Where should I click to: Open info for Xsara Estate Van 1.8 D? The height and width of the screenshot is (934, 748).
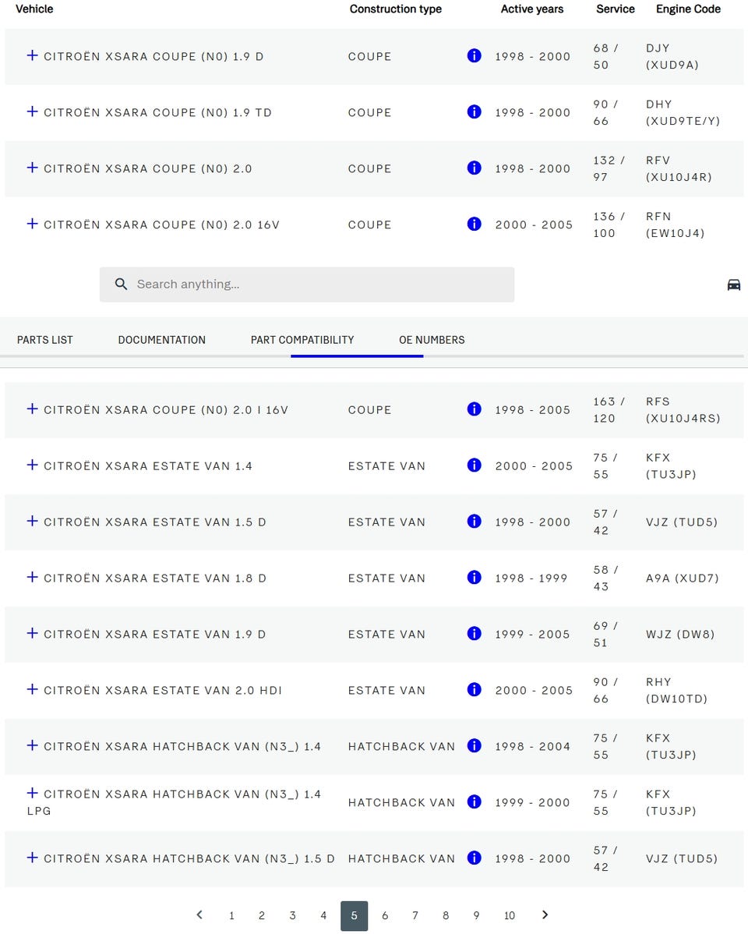point(474,577)
